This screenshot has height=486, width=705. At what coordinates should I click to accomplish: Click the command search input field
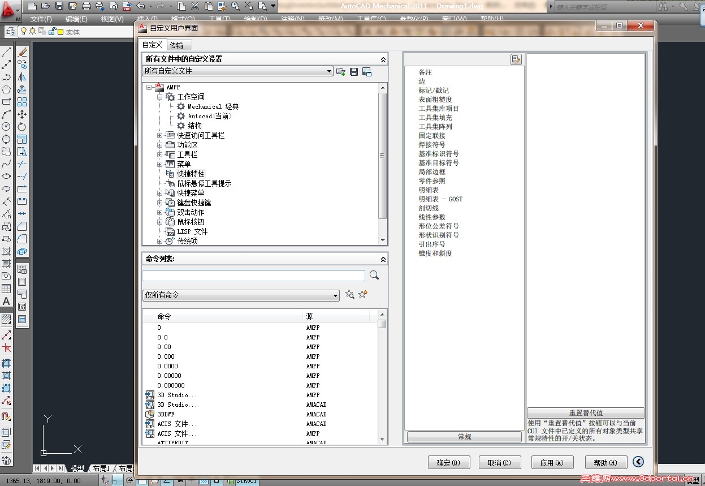tap(253, 276)
